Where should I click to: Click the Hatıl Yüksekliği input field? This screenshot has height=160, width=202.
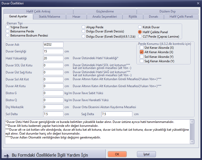click(x=53, y=58)
